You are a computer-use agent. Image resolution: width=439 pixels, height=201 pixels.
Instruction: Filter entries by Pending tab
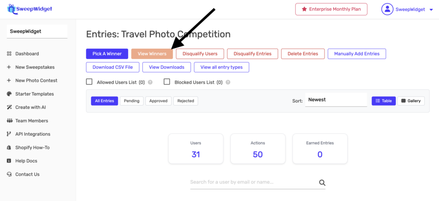click(x=132, y=101)
